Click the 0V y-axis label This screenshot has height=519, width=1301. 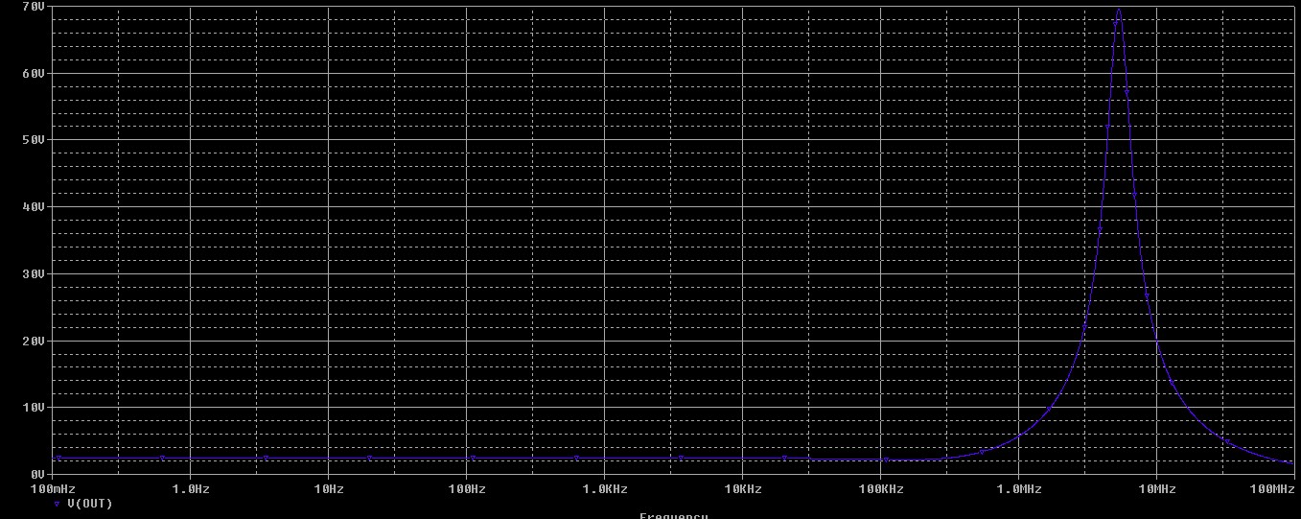tap(37, 475)
